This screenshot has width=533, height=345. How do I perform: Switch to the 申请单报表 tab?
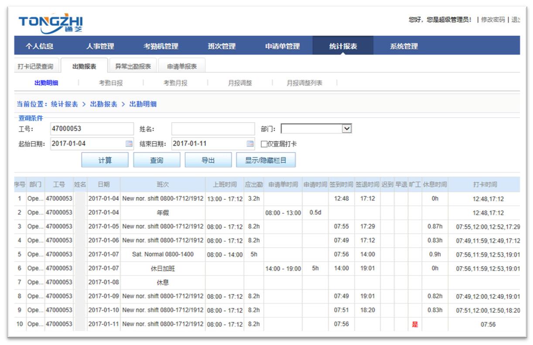click(x=182, y=66)
